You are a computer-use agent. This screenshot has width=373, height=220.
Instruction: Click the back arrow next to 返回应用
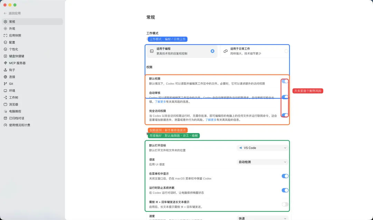point(5,13)
